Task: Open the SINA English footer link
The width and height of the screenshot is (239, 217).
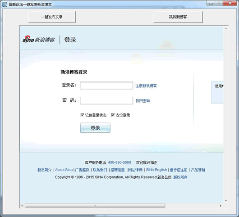Action: click(x=156, y=170)
